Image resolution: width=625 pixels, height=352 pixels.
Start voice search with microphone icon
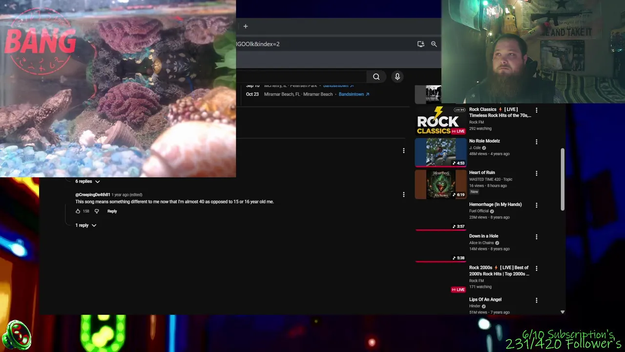click(x=397, y=77)
